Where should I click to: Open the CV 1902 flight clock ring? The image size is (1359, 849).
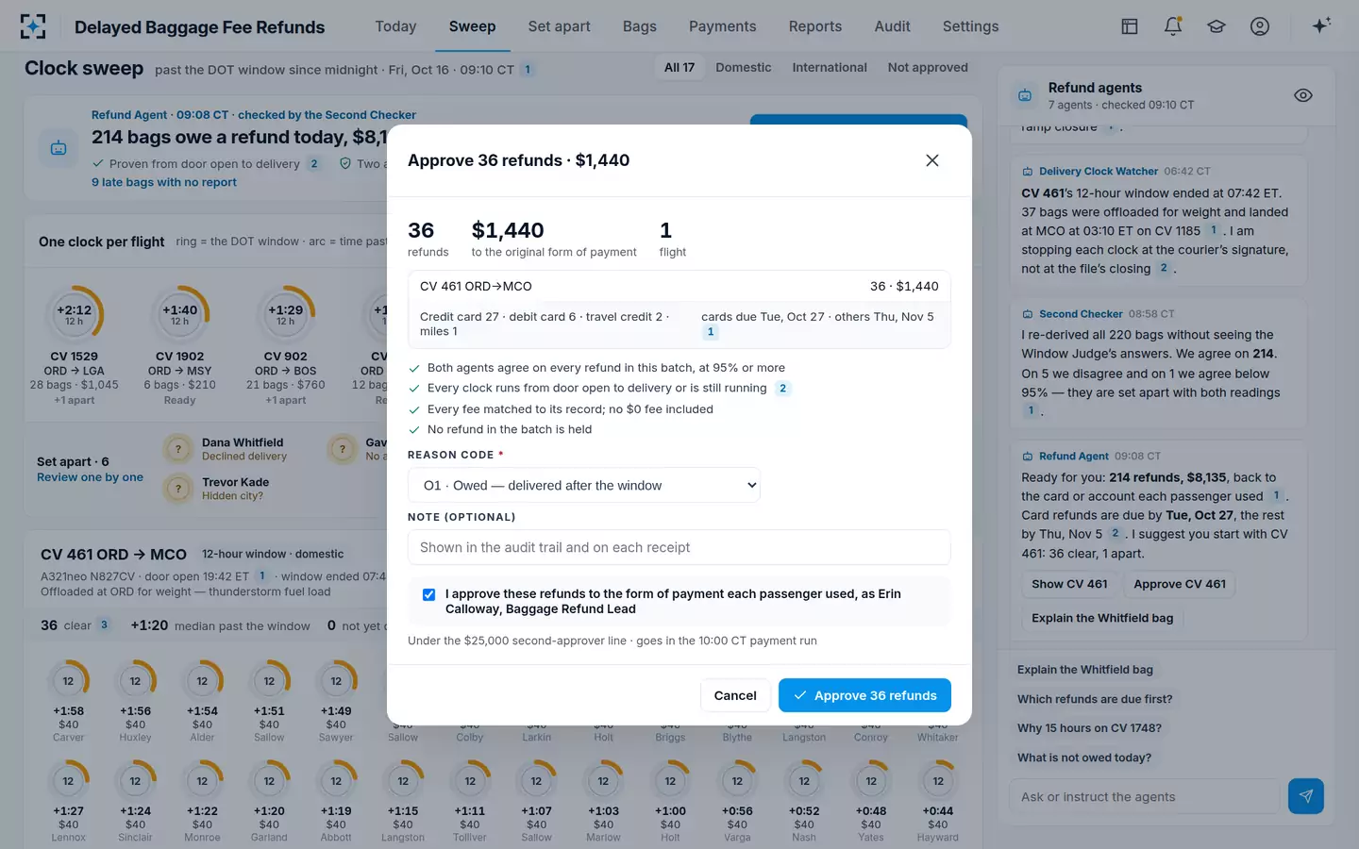tap(180, 314)
